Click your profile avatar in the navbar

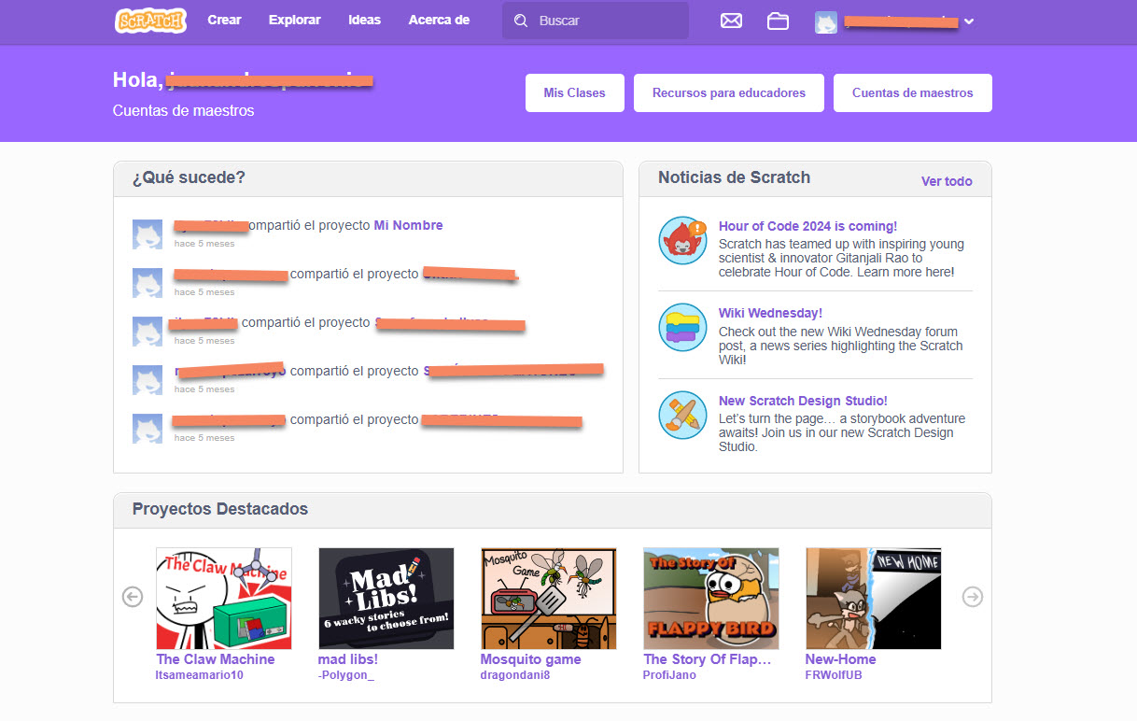825,20
